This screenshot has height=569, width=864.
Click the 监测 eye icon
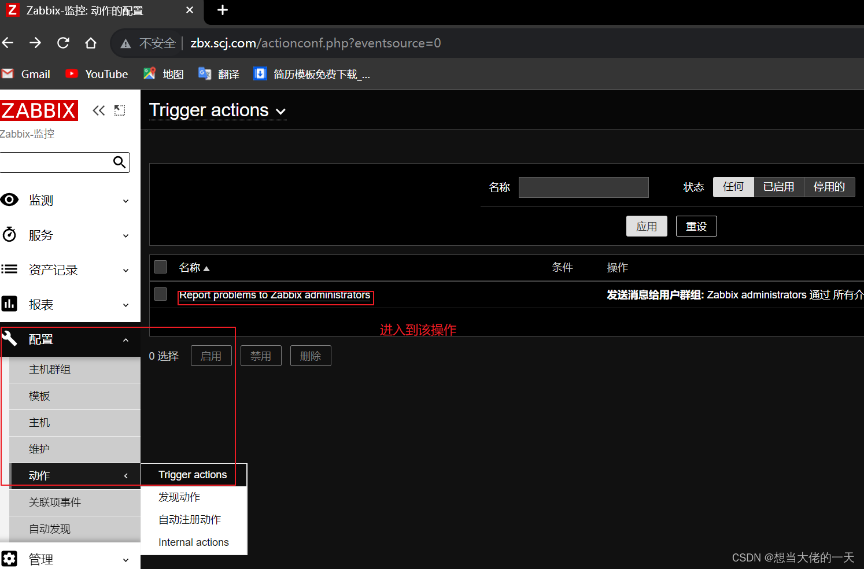click(9, 200)
